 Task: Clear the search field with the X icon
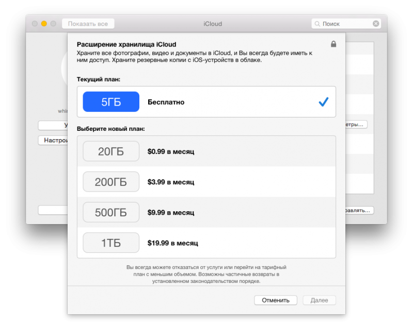(376, 24)
